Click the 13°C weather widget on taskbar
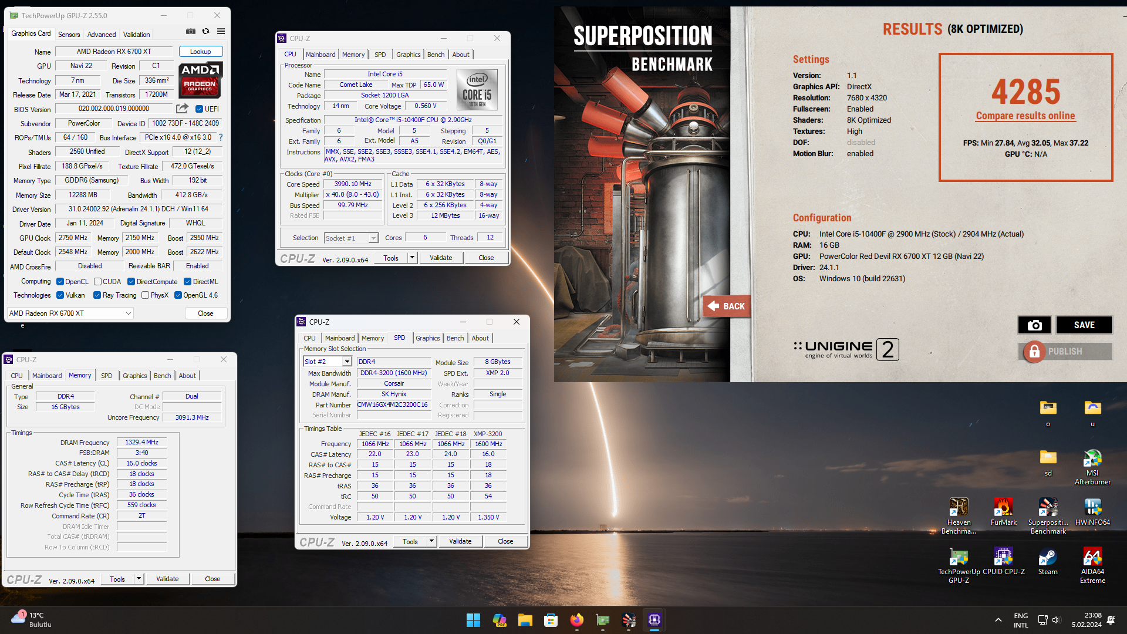Screen dimensions: 1127x634 coord(31,620)
